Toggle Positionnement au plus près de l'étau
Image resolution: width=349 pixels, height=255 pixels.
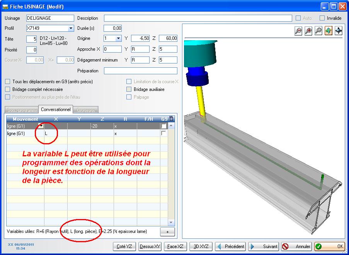(8, 97)
